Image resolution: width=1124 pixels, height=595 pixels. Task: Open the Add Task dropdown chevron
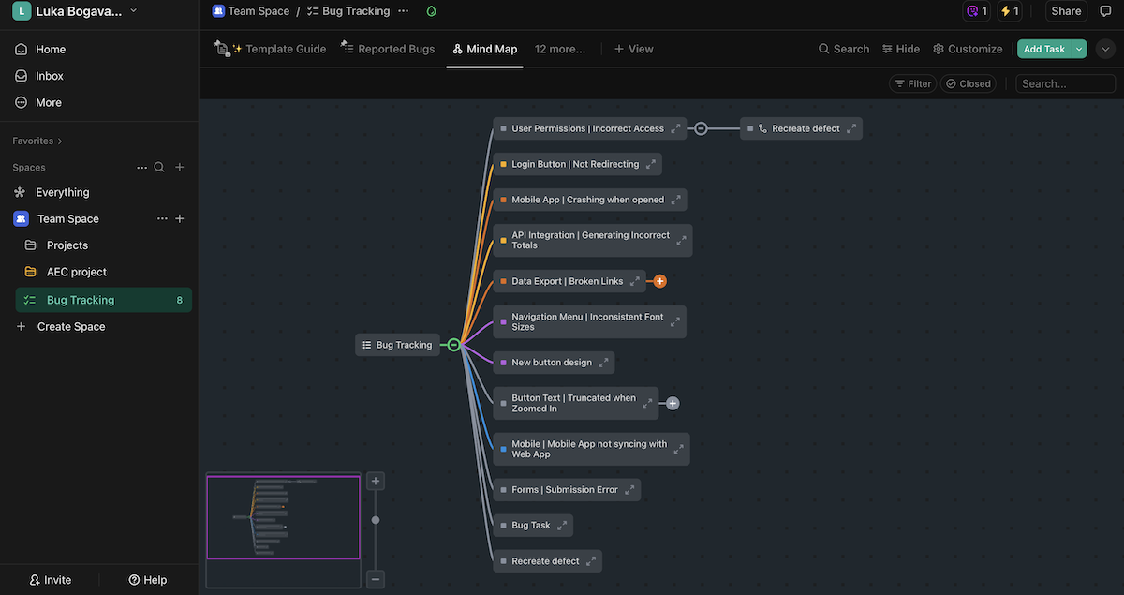point(1080,48)
